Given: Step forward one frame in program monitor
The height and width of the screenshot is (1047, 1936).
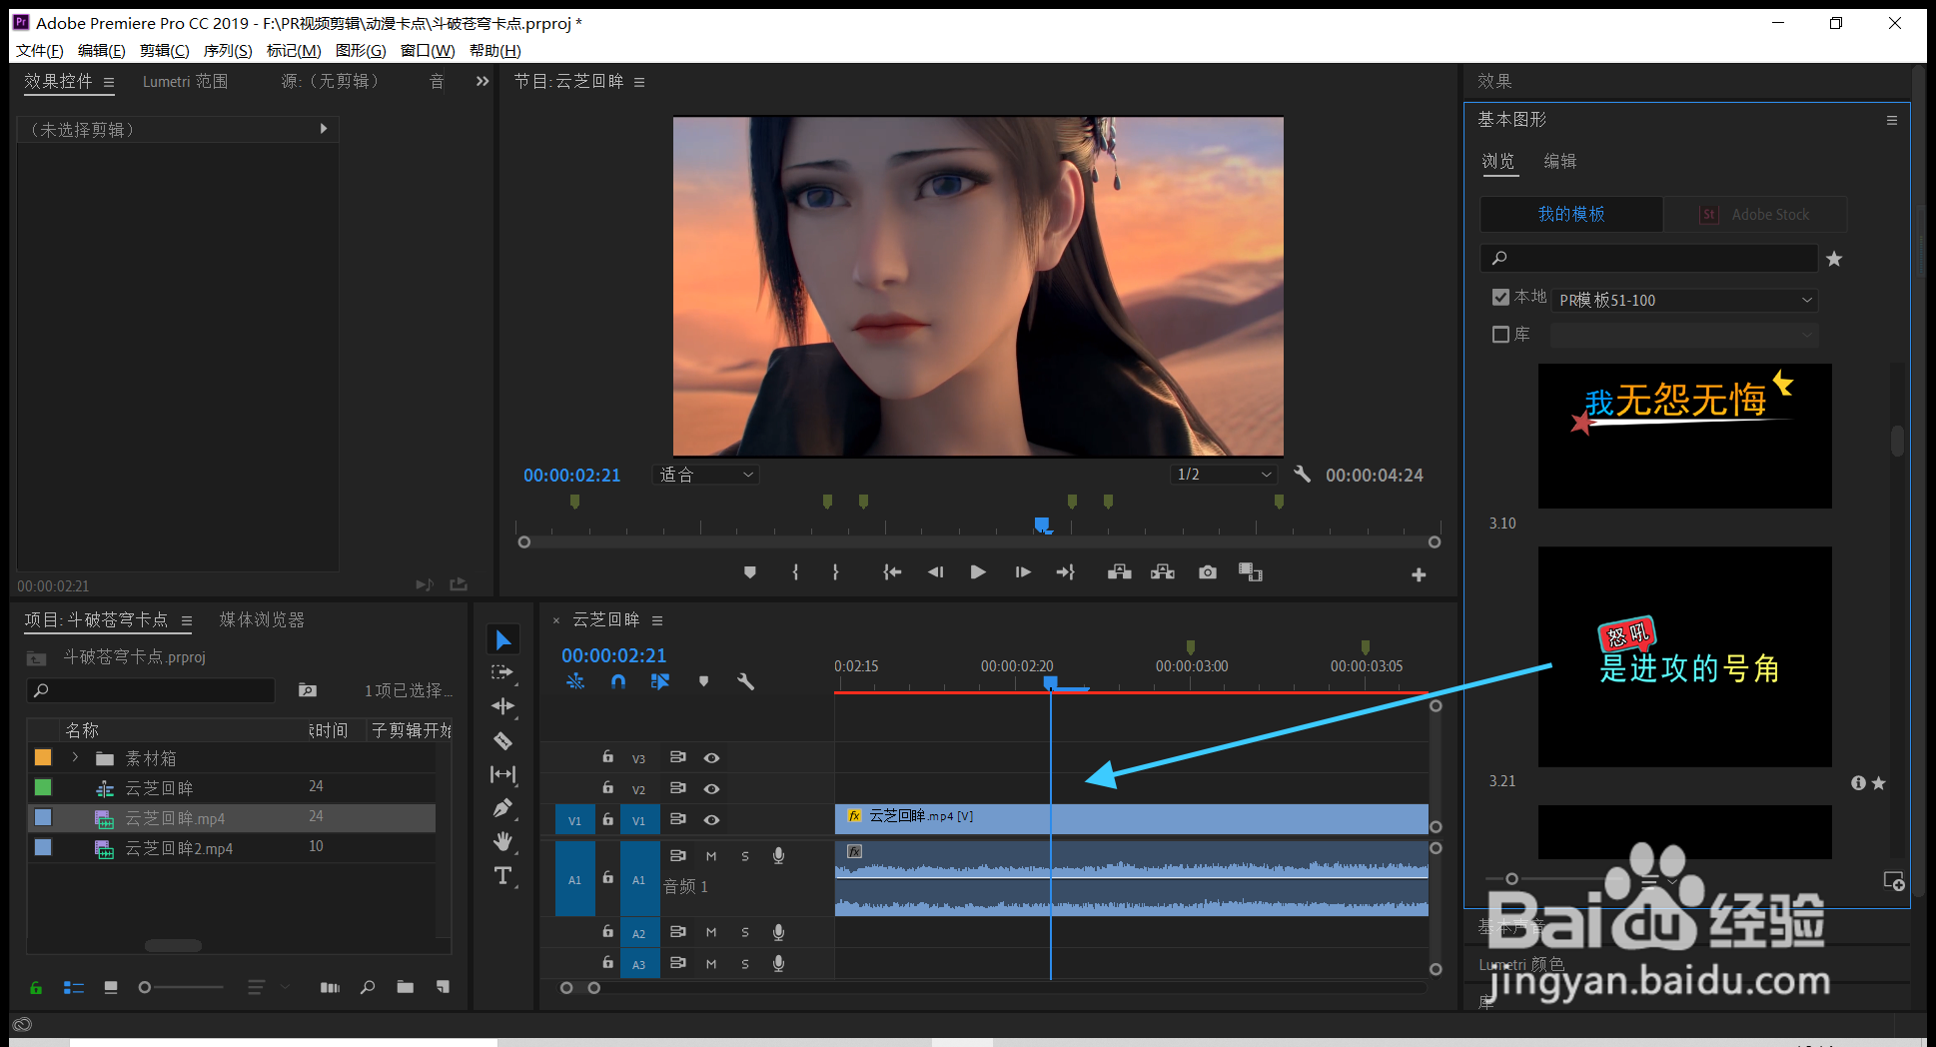Looking at the screenshot, I should tap(1023, 572).
